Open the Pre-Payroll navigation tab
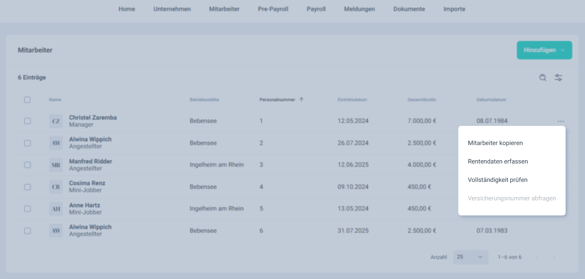 (x=273, y=9)
